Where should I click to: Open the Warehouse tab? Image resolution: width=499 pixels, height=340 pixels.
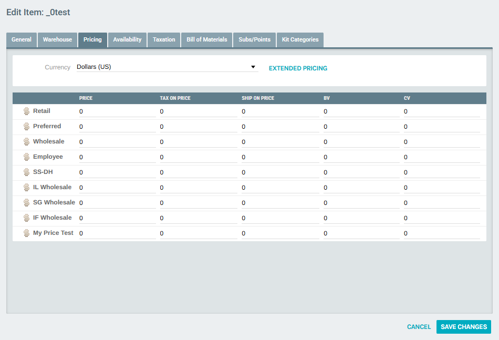coord(57,40)
